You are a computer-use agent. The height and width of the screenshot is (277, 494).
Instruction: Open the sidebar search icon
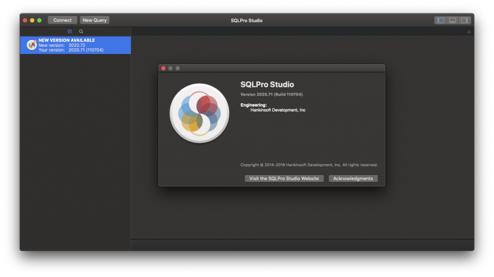click(x=81, y=31)
